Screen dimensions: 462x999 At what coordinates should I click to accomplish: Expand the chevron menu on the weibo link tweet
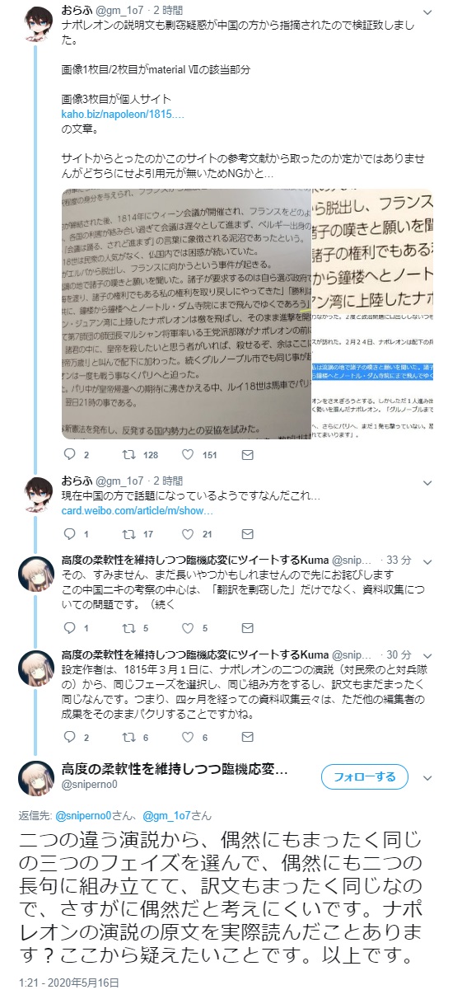point(426,481)
